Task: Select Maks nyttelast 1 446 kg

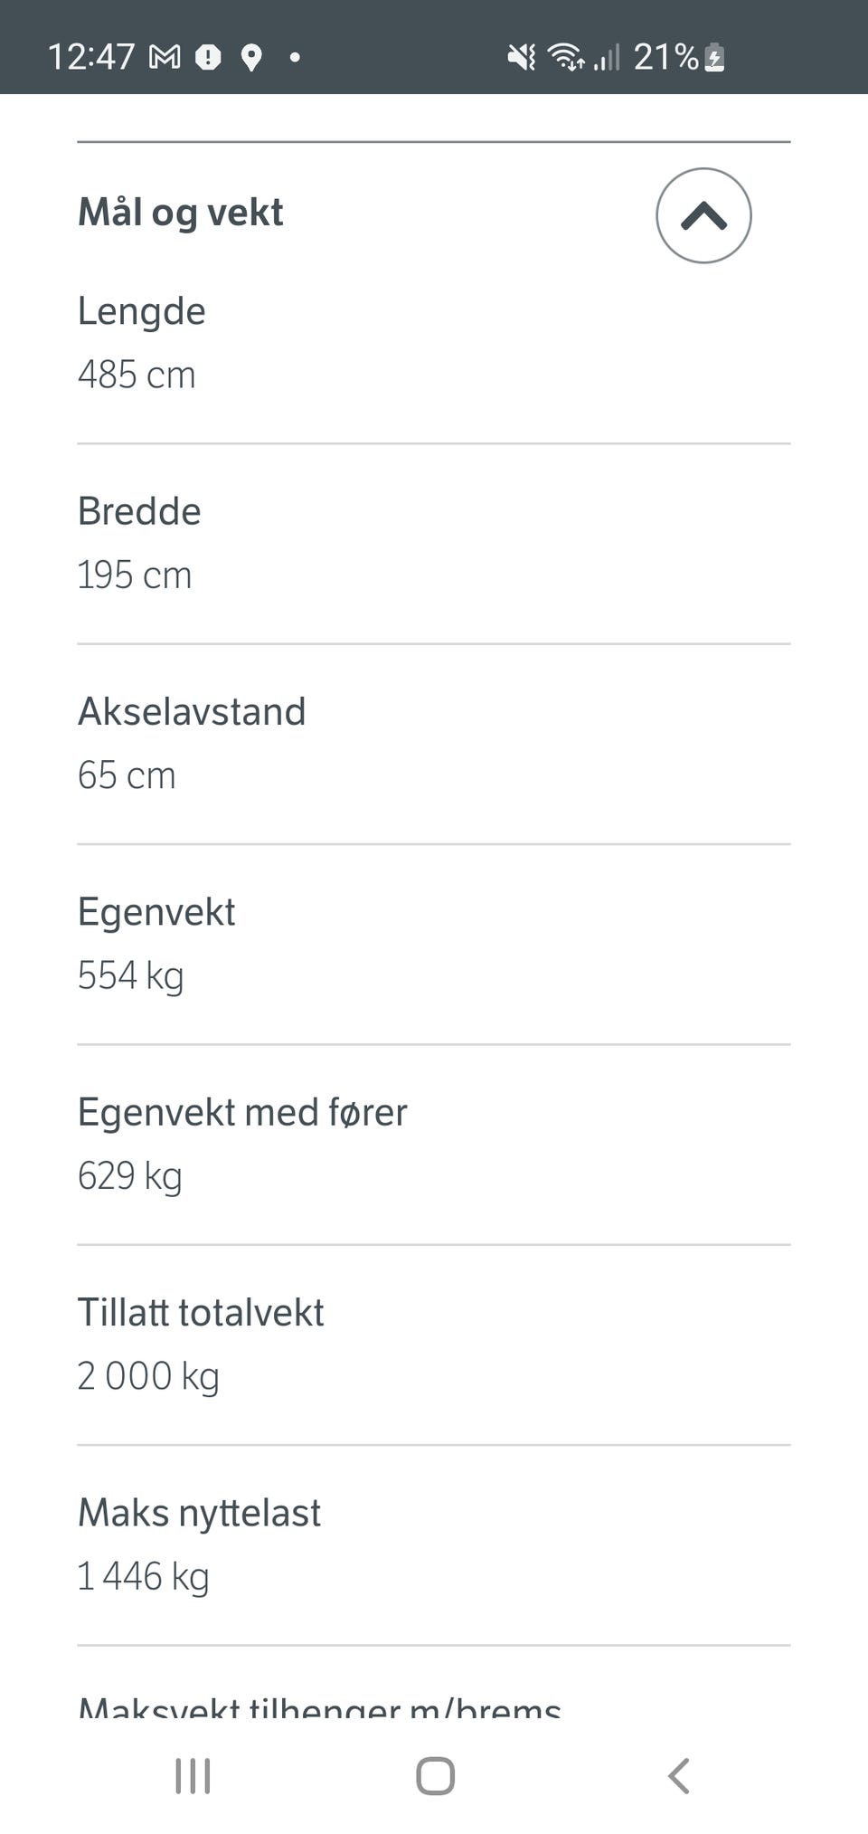Action: pos(434,1544)
